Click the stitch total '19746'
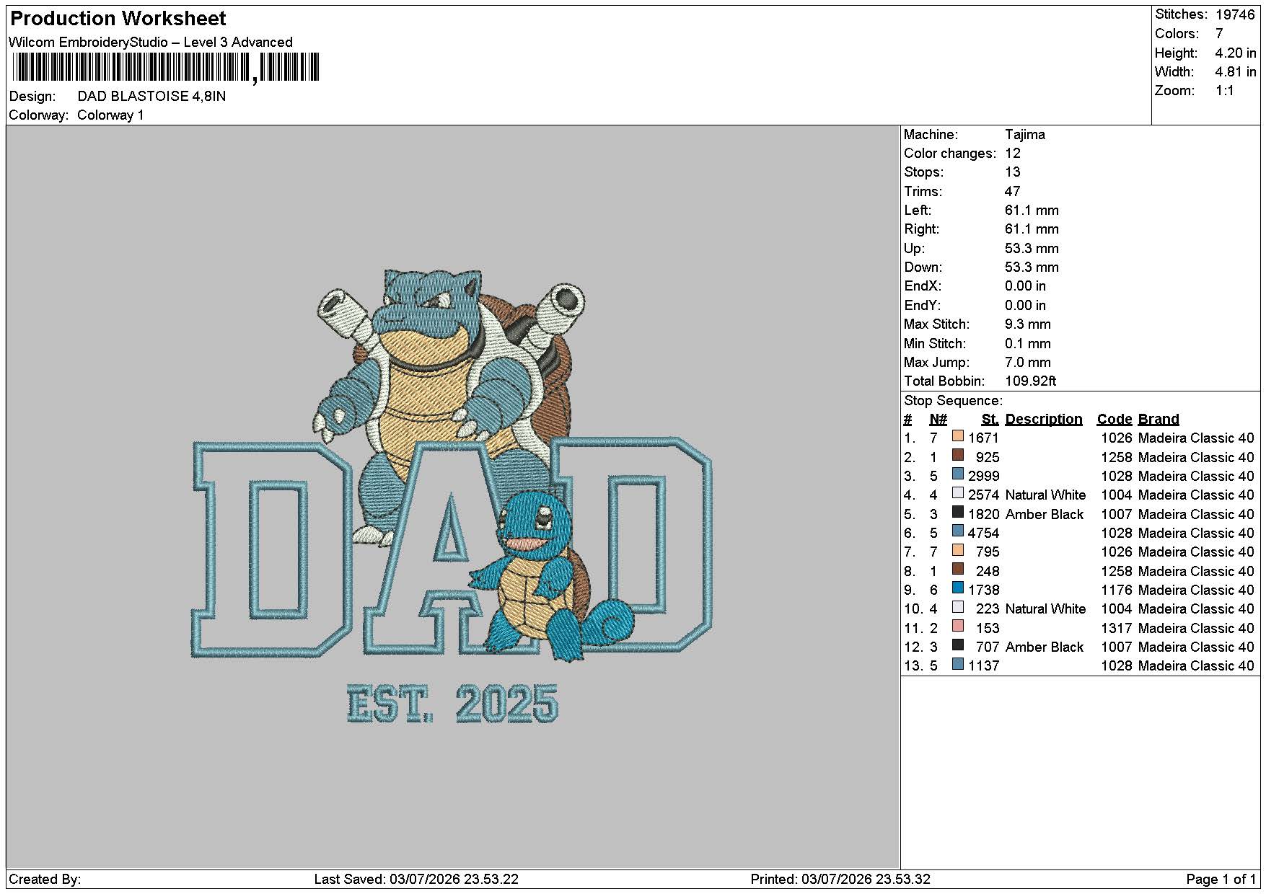Screen dimensions: 1266x894 1236,14
